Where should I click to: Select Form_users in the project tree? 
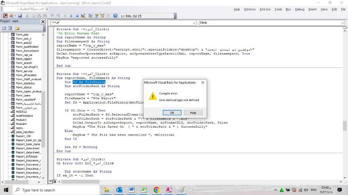pos(23,95)
